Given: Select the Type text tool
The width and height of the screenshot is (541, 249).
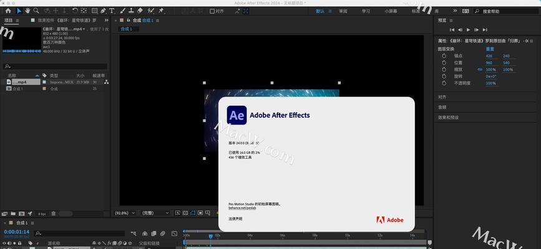Looking at the screenshot, I should tap(112, 11).
